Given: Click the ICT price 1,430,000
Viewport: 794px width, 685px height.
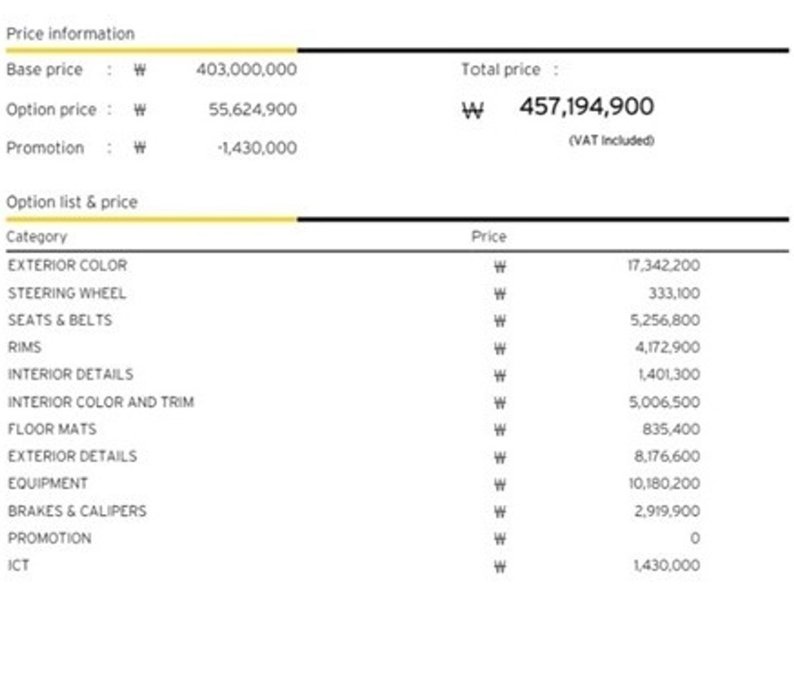Looking at the screenshot, I should [x=667, y=565].
